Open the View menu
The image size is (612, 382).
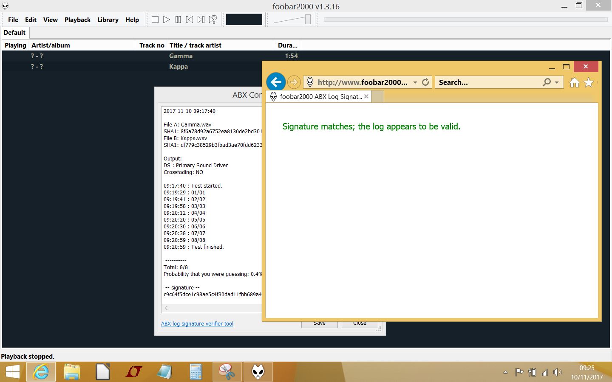[x=51, y=20]
